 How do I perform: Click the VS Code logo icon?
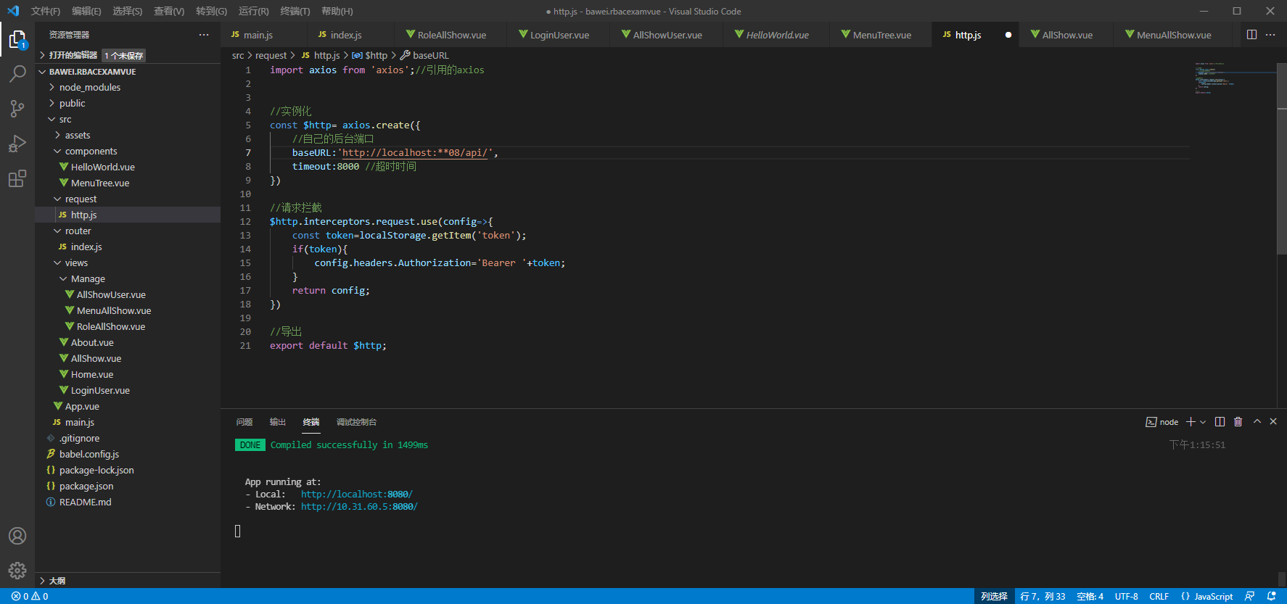pos(13,11)
